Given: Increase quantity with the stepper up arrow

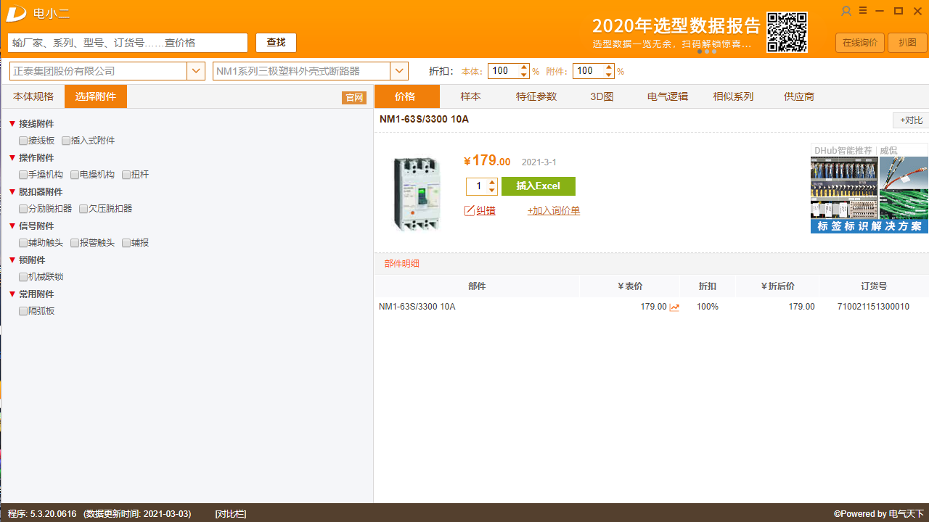Looking at the screenshot, I should [491, 182].
